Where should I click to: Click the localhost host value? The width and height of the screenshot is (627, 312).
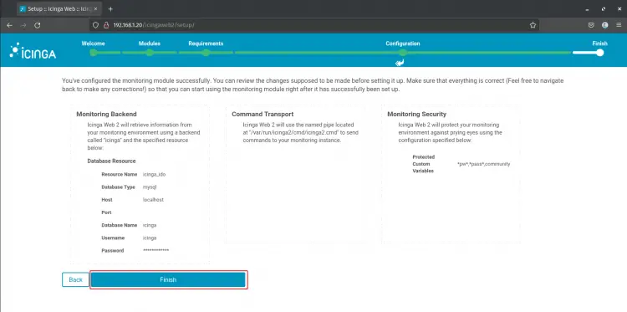(x=153, y=200)
